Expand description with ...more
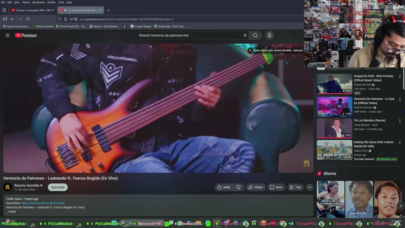The width and height of the screenshot is (405, 228). click(11, 212)
